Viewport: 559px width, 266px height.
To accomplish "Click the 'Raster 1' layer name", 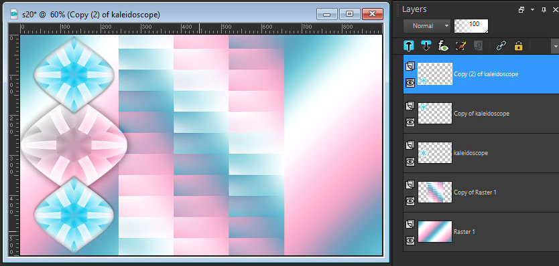I will click(464, 231).
